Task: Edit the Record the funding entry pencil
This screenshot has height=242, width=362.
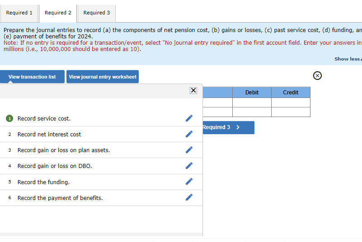Action: point(189,181)
